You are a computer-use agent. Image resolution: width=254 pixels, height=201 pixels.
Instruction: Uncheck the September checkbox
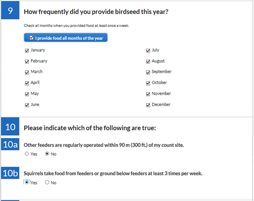tap(148, 72)
